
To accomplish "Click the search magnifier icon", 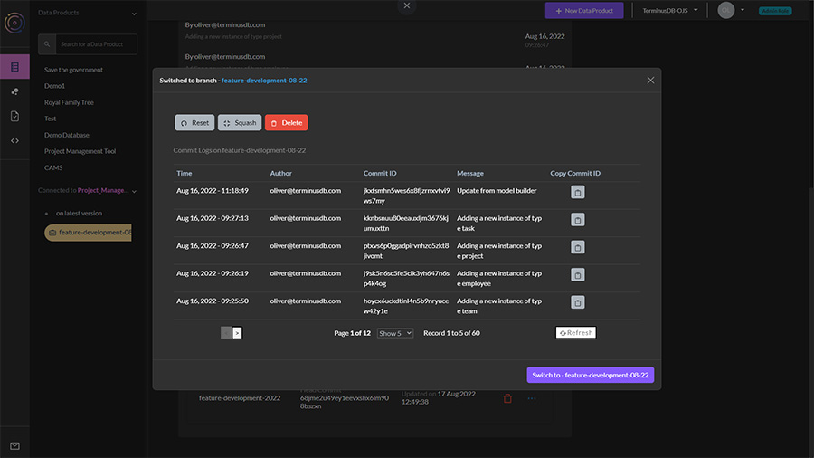I will pos(47,44).
